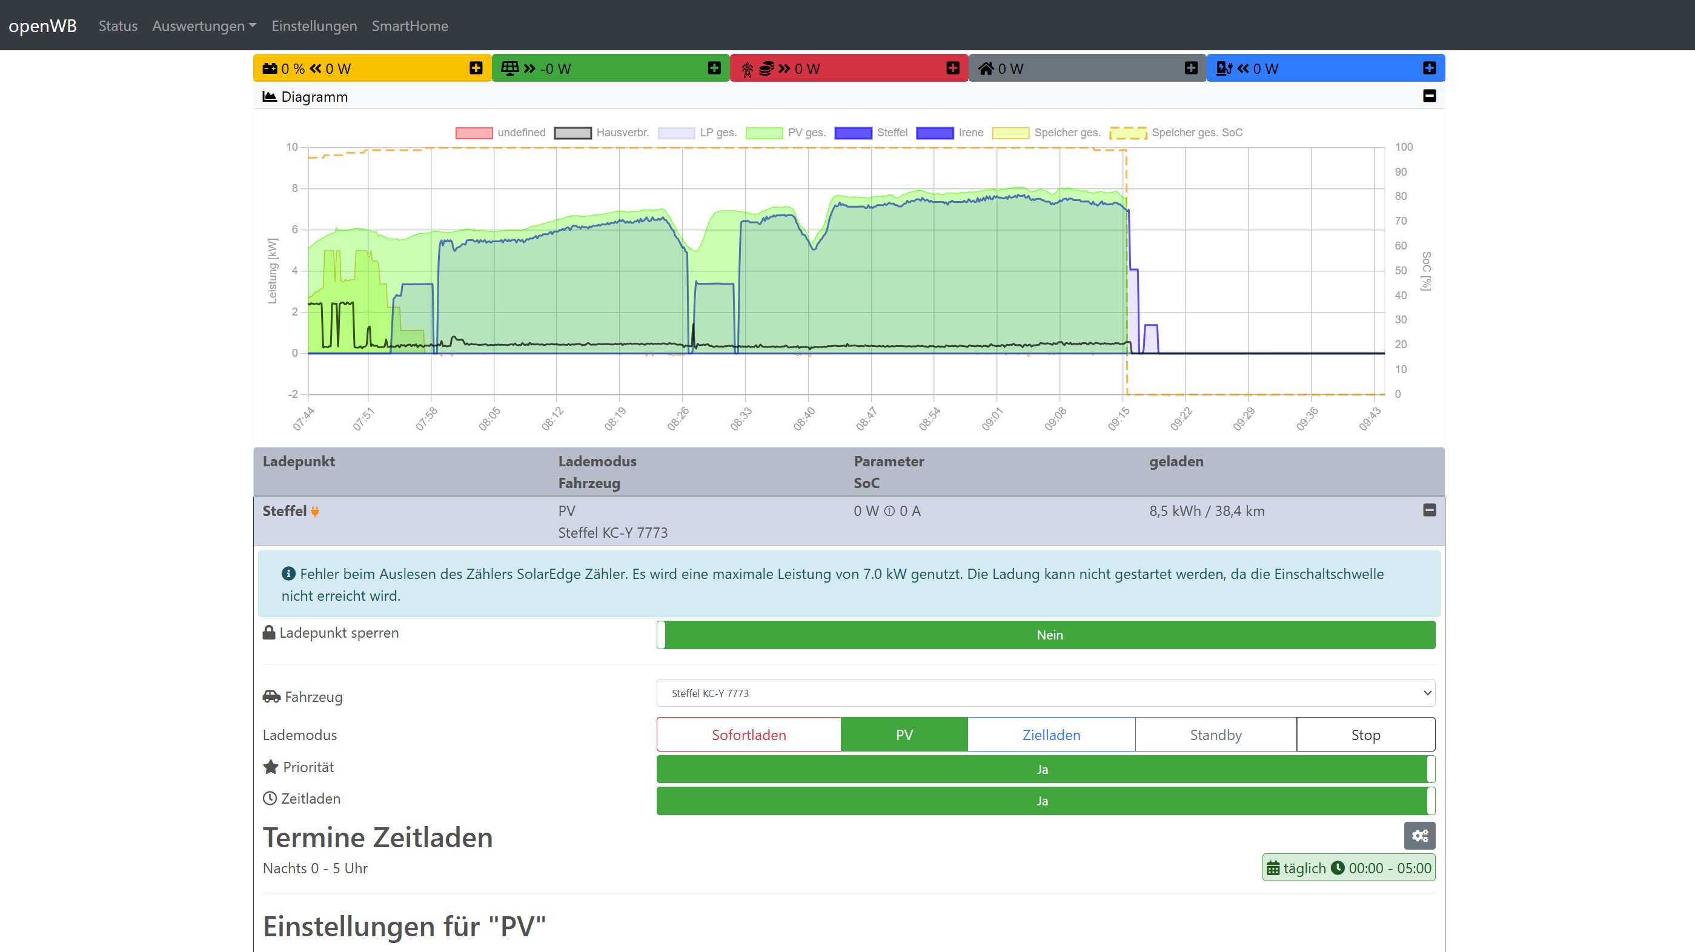The image size is (1695, 952).
Task: Select Sofortladen charge mode
Action: click(748, 734)
